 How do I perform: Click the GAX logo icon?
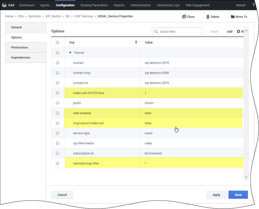[4, 5]
